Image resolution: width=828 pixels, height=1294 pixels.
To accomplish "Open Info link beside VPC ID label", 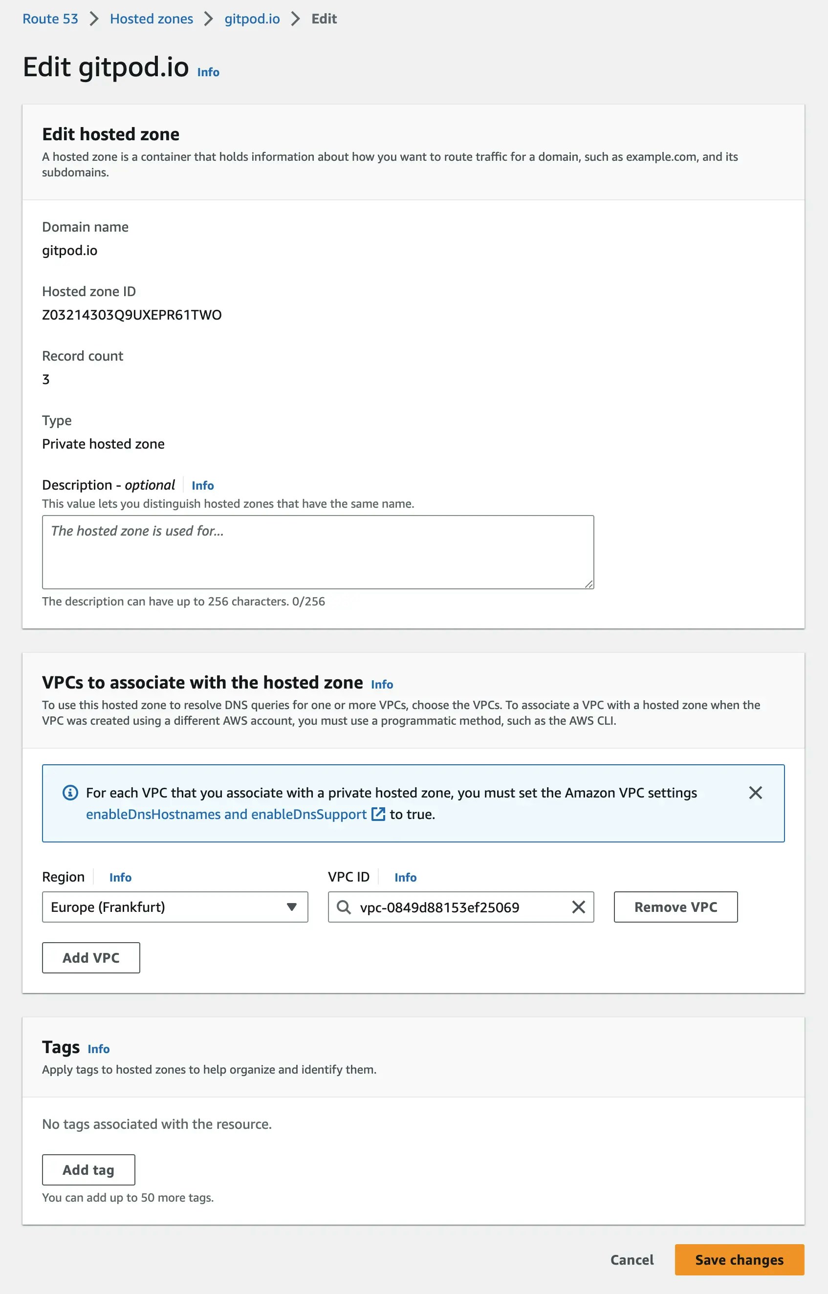I will tap(405, 877).
